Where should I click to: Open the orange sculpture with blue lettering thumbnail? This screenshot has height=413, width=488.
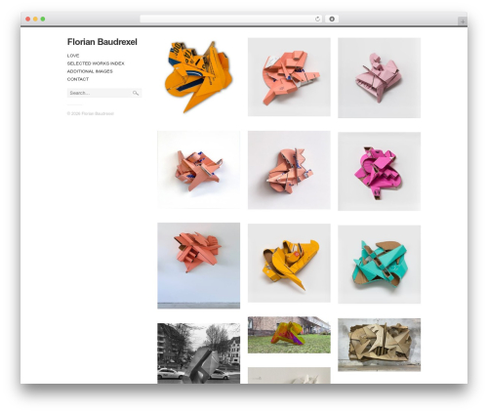[x=199, y=77]
